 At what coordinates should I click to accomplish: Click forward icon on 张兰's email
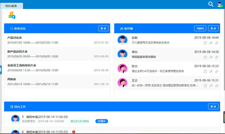(x=217, y=71)
